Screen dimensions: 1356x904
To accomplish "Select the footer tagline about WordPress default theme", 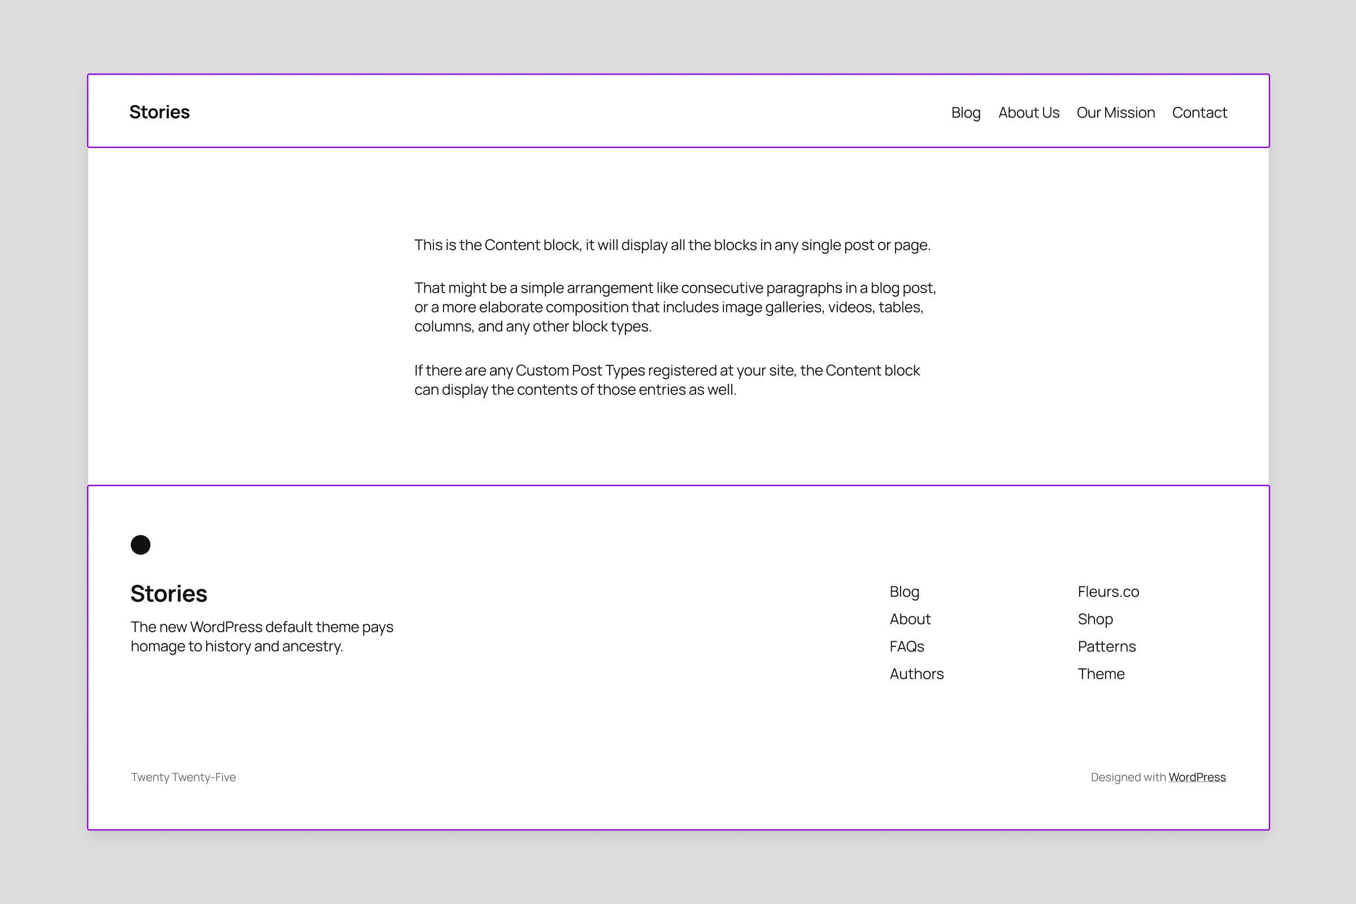I will pyautogui.click(x=262, y=637).
